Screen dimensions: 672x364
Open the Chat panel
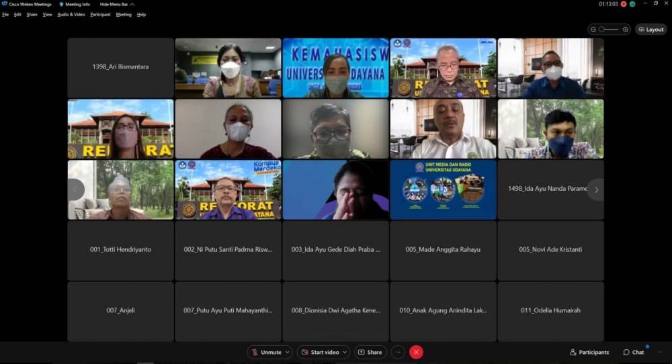click(634, 353)
